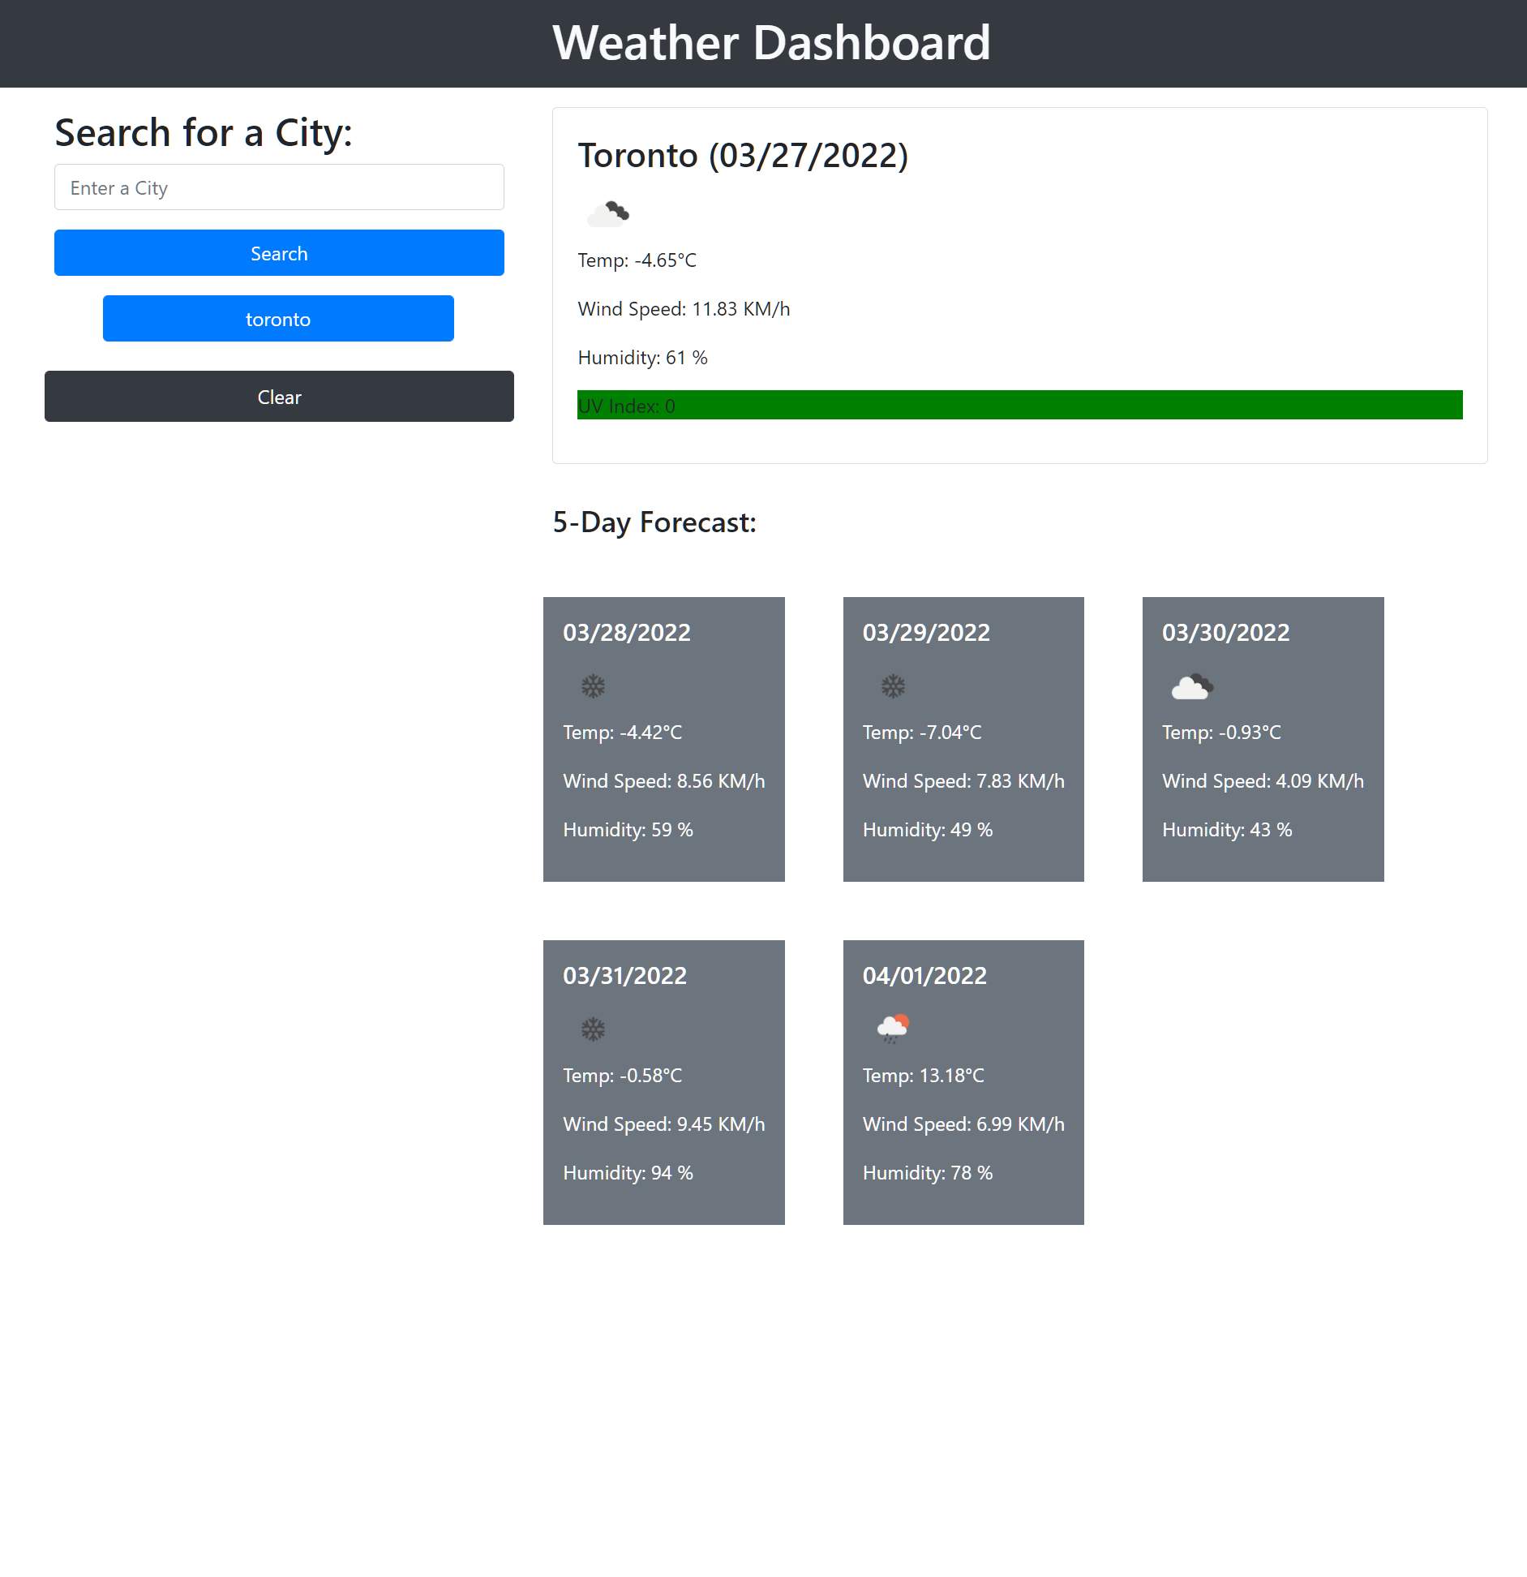Click the 5-Day Forecast heading
Viewport: 1527px width, 1577px height.
[x=654, y=522]
